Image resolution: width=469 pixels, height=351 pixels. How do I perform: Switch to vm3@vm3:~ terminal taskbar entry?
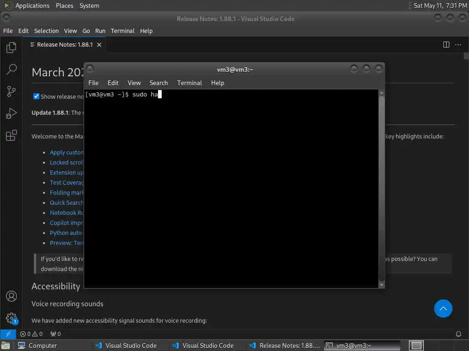pyautogui.click(x=362, y=346)
